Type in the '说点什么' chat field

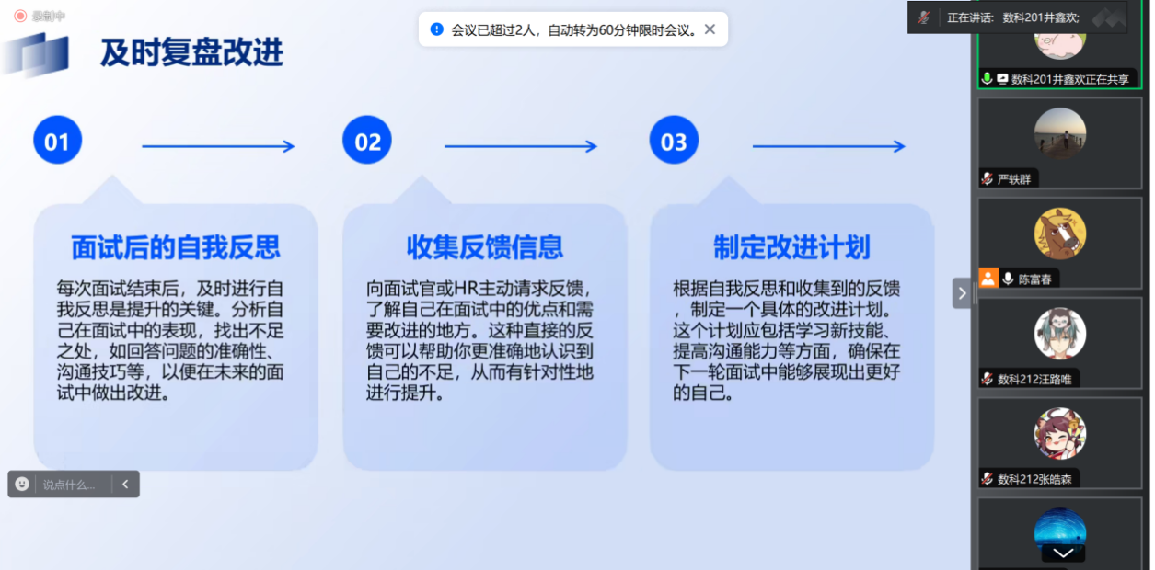pos(70,484)
